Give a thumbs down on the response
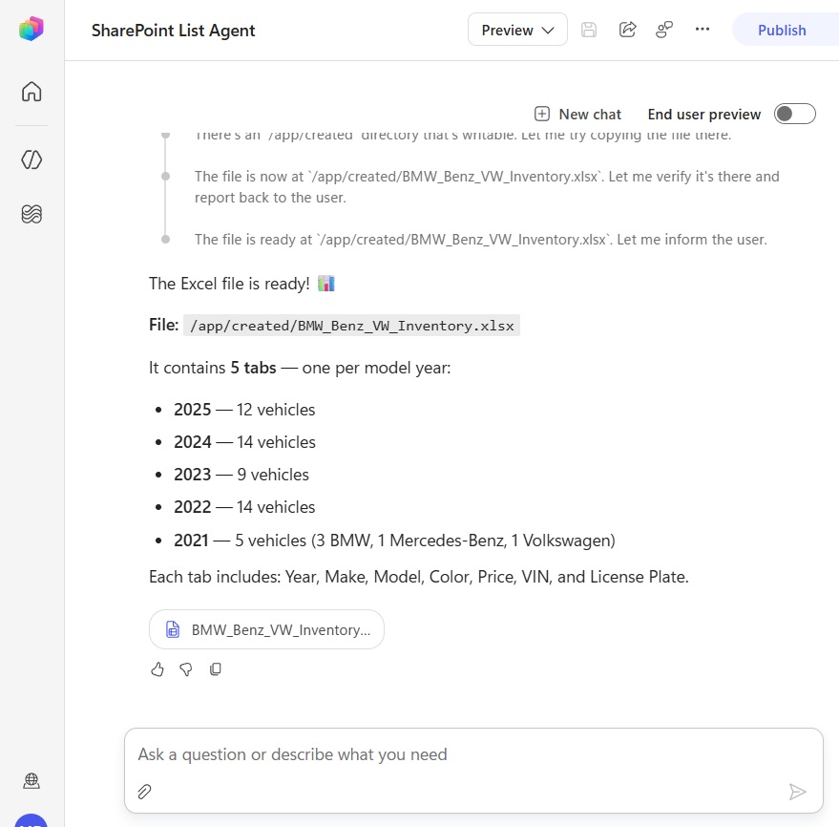Screen dimensions: 839x827 (x=186, y=669)
